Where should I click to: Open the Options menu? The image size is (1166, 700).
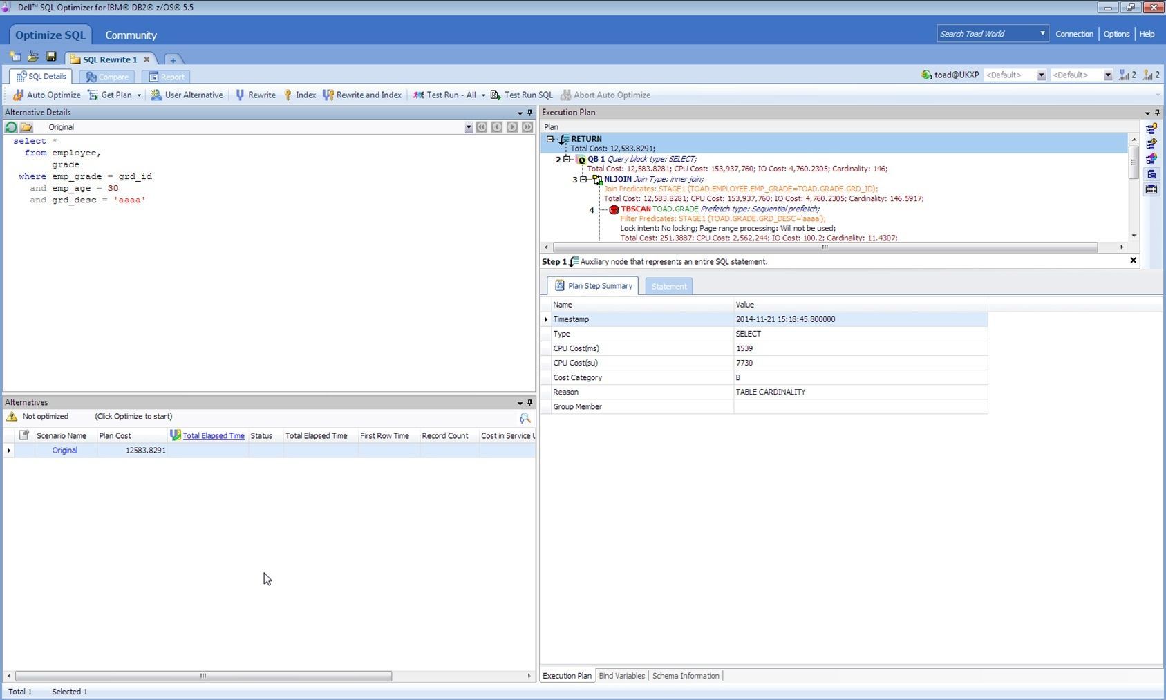[x=1116, y=34]
